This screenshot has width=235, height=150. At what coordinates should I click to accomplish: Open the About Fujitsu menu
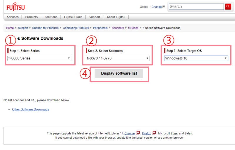pyautogui.click(x=116, y=17)
